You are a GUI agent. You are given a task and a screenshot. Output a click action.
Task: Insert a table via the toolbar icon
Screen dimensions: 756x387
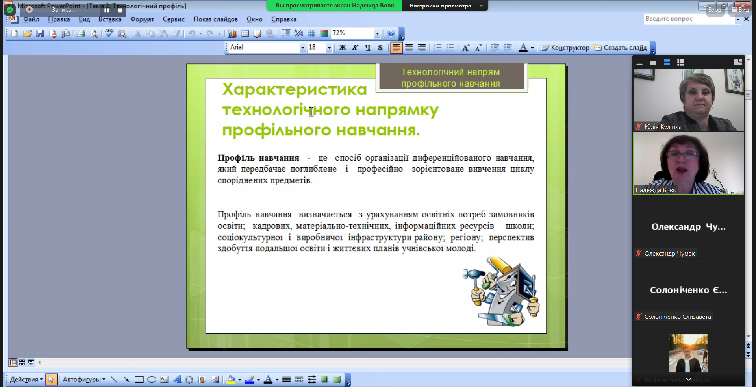point(245,33)
